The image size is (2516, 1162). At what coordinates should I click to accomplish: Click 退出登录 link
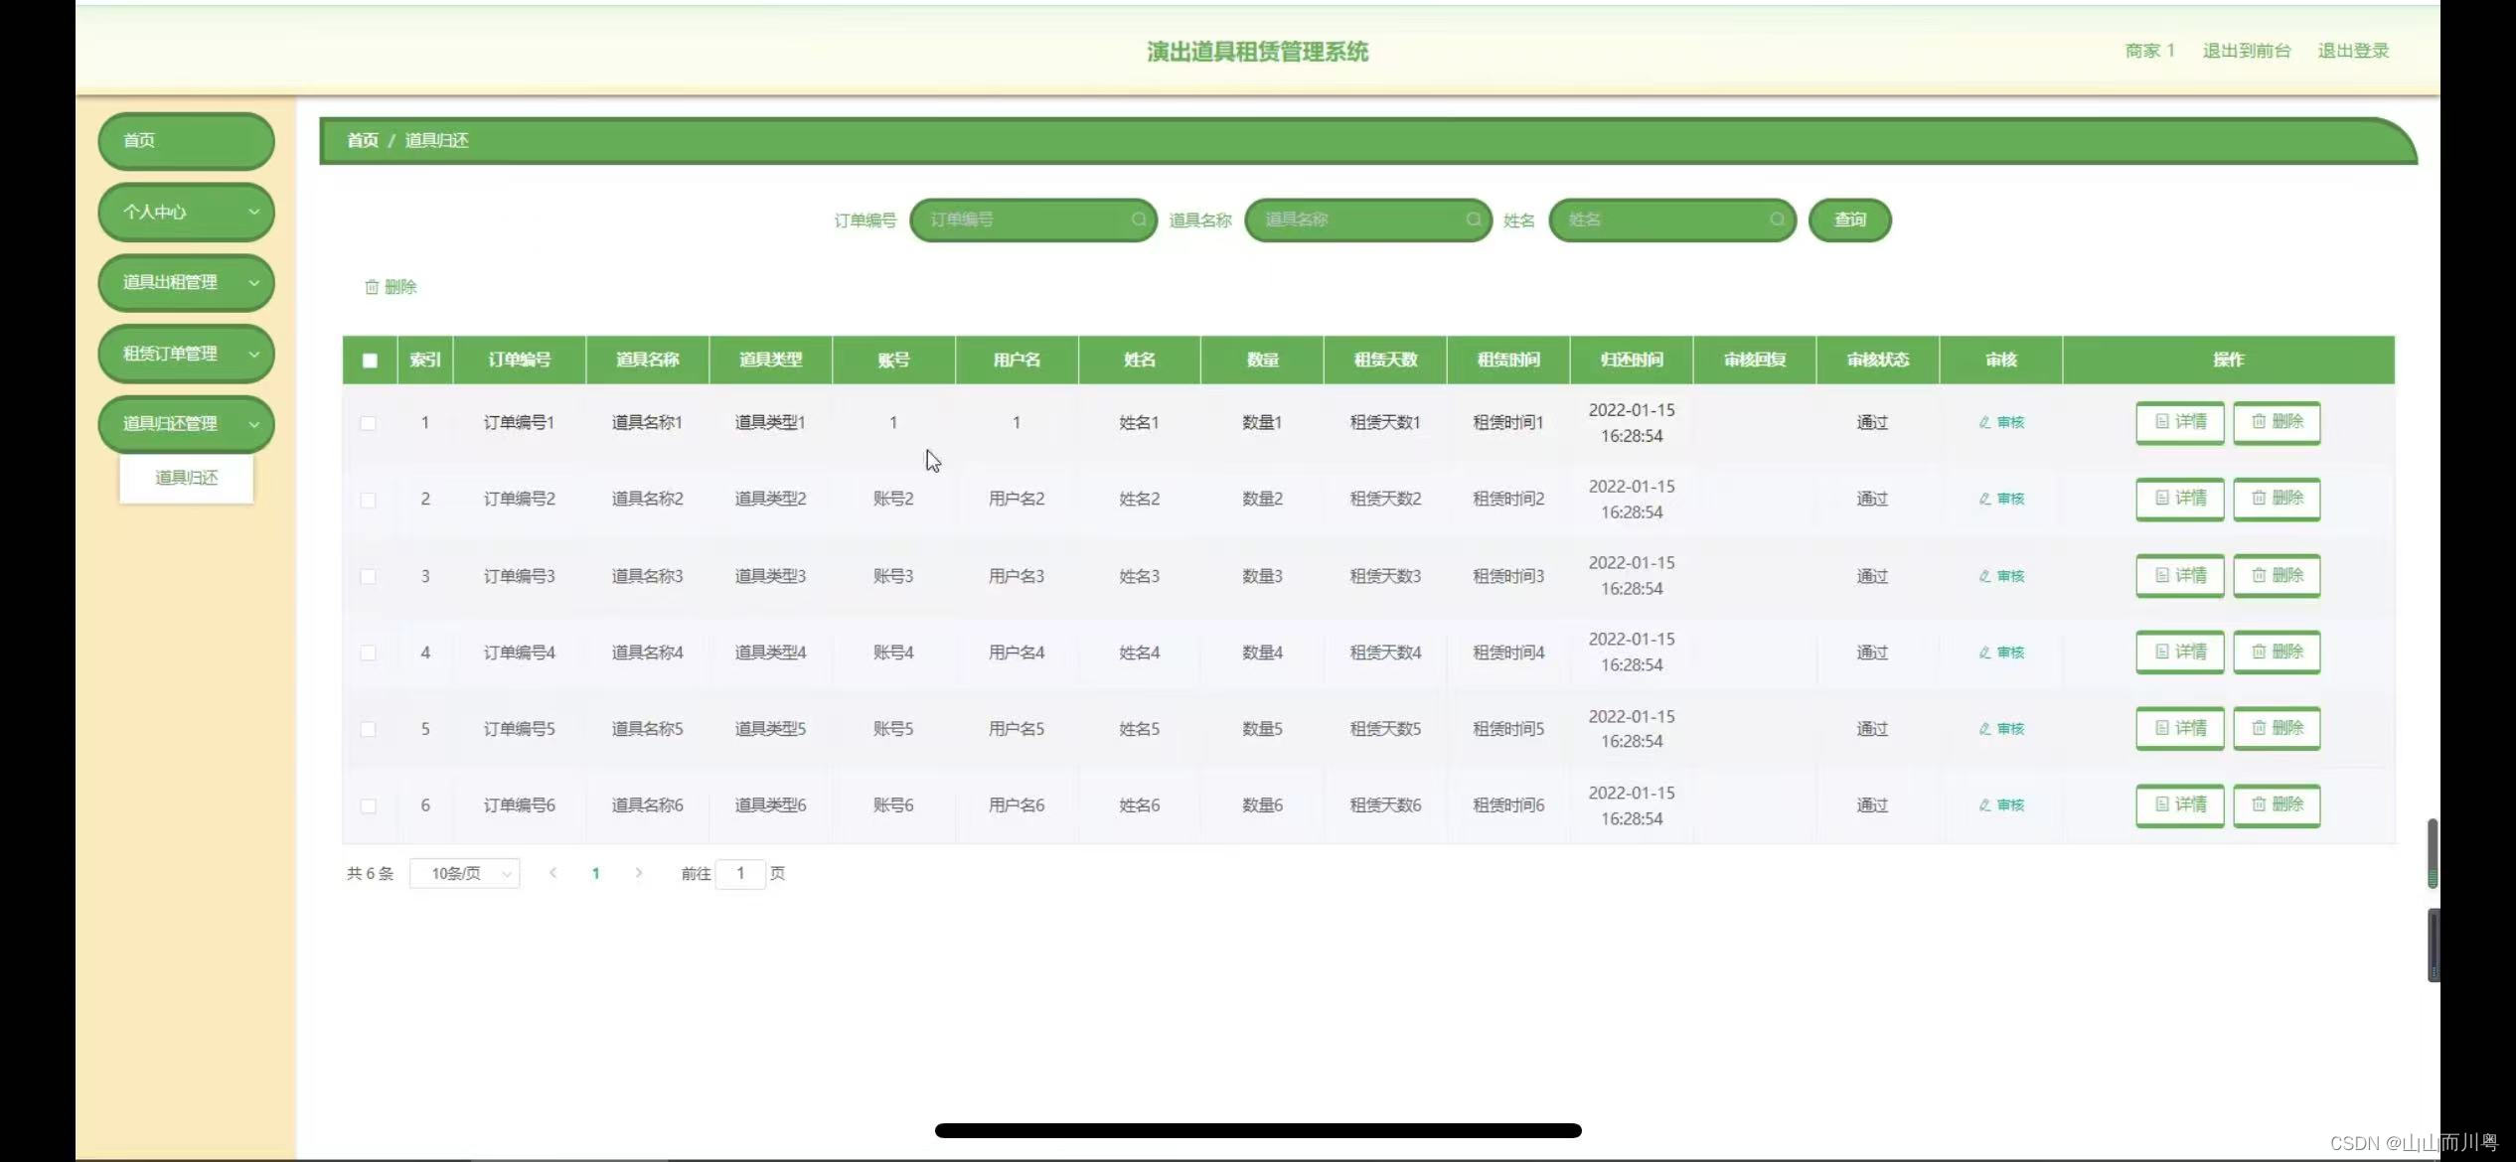pos(2353,51)
